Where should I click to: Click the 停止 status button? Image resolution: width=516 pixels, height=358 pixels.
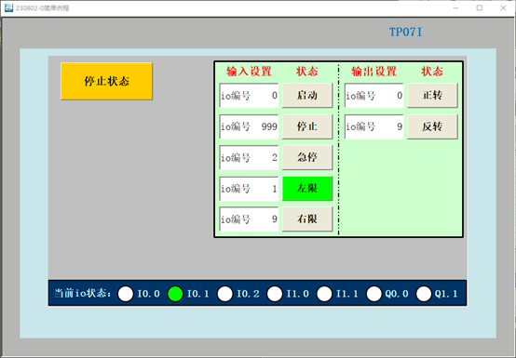[x=307, y=126]
